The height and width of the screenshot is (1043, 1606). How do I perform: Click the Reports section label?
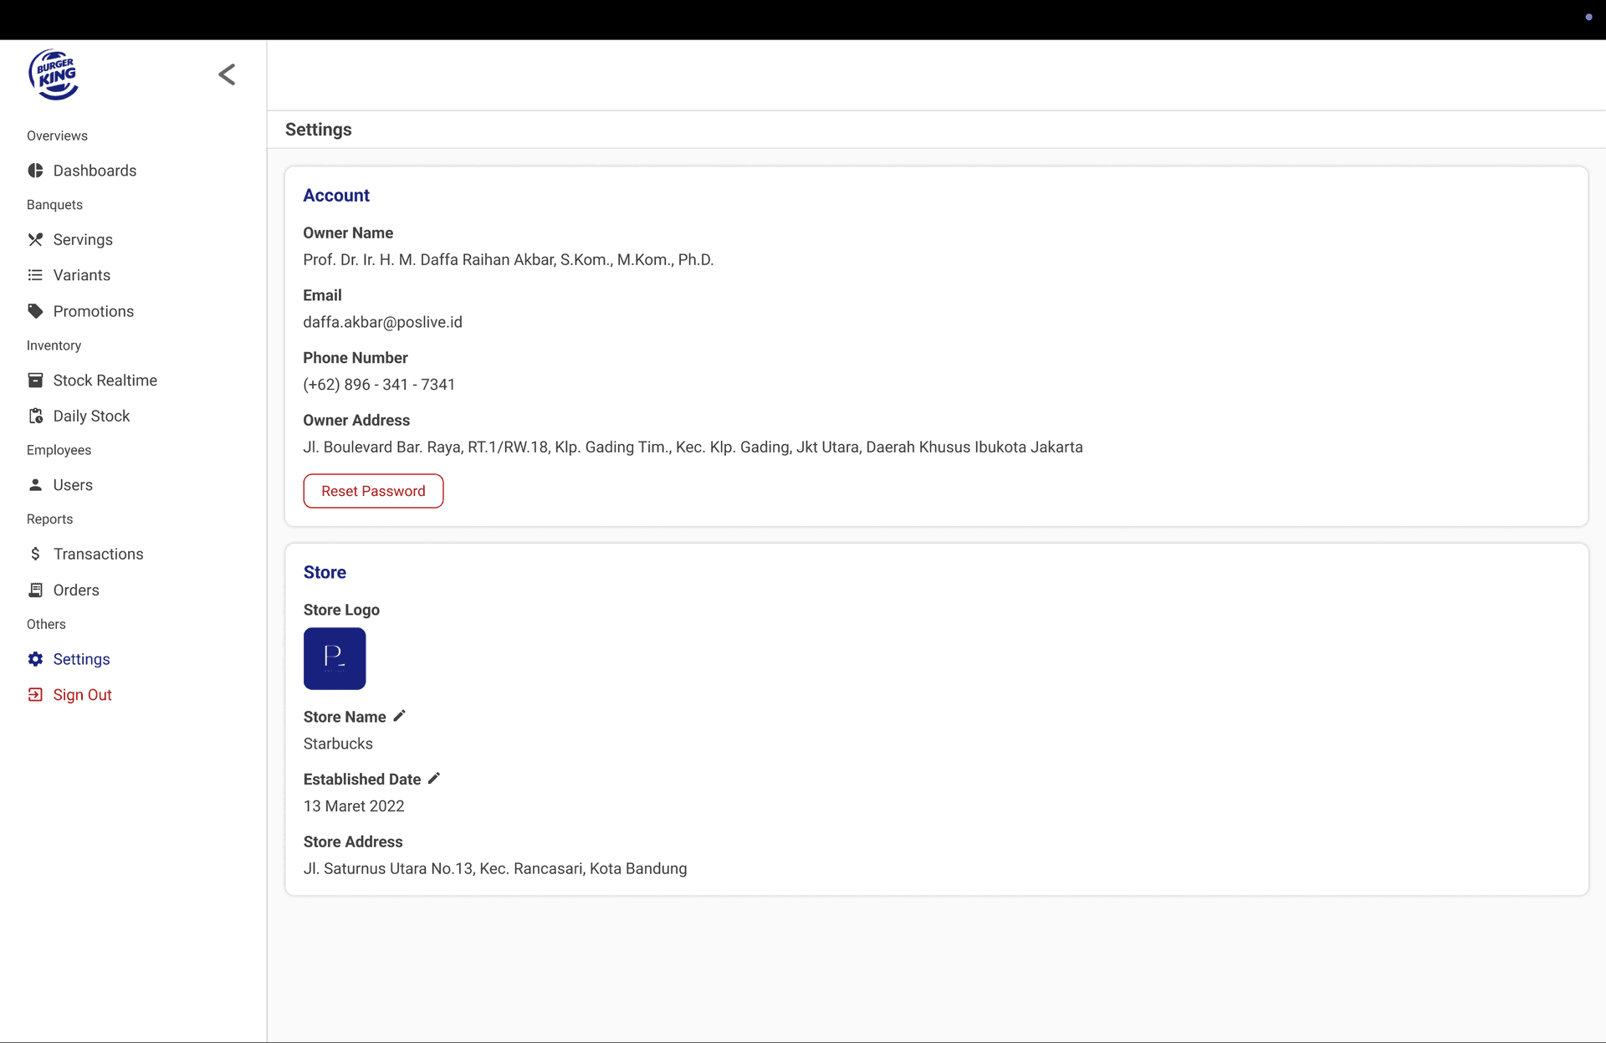coord(49,519)
